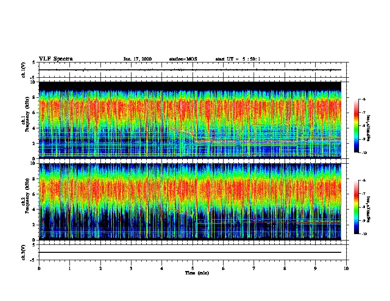Click the "-9" label on ch.2 color bar
Screen dimensions: 390x301
click(x=363, y=220)
